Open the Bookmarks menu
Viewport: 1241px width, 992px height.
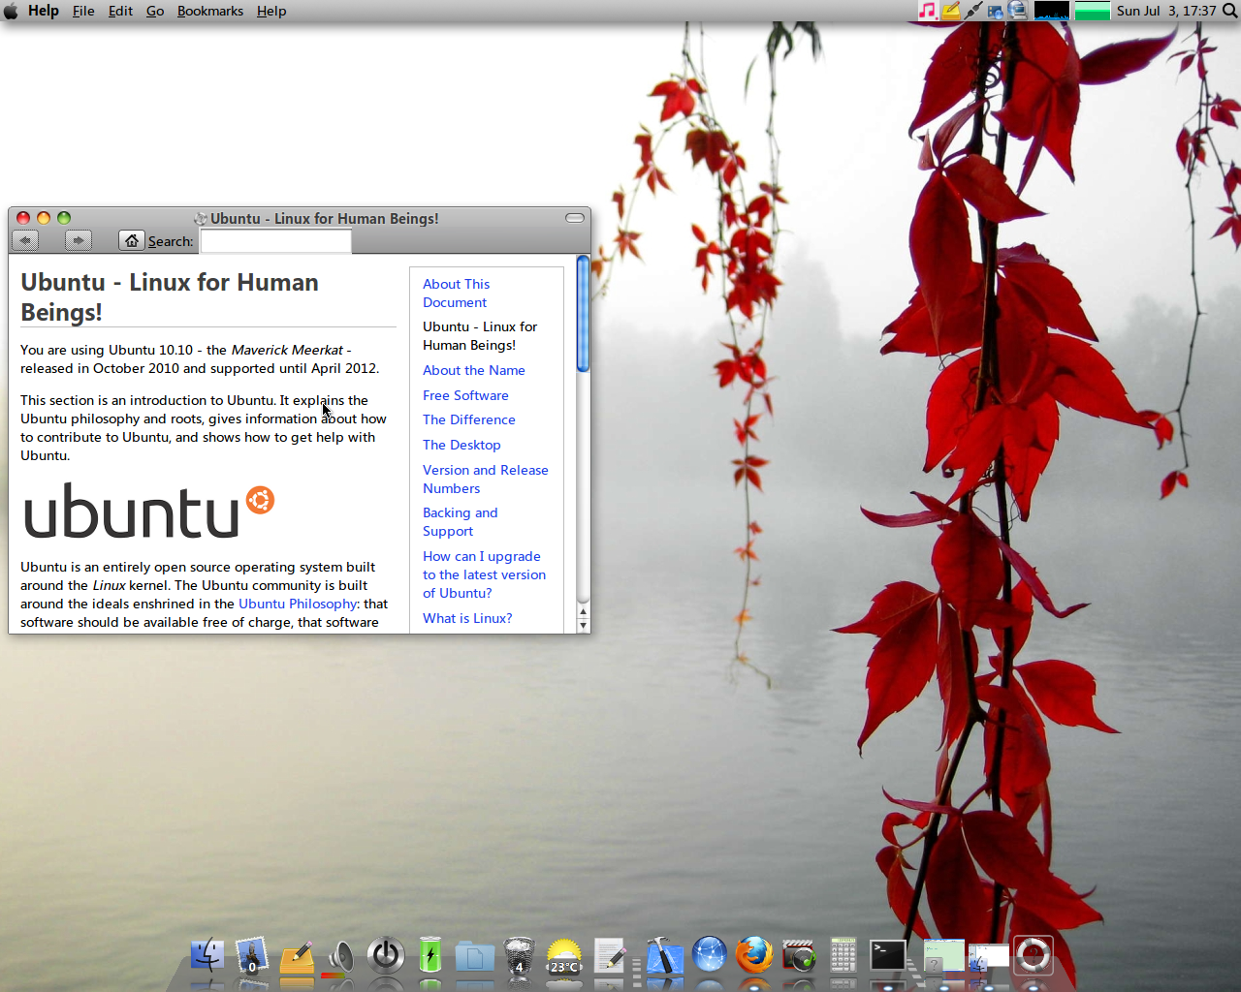[x=210, y=11]
